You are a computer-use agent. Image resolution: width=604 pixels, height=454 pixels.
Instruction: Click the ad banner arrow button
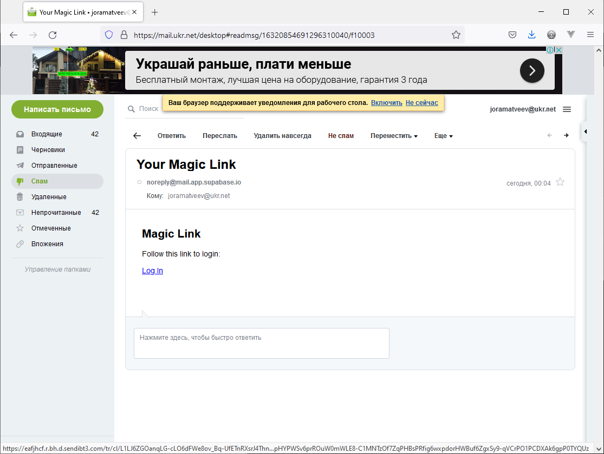(x=532, y=70)
